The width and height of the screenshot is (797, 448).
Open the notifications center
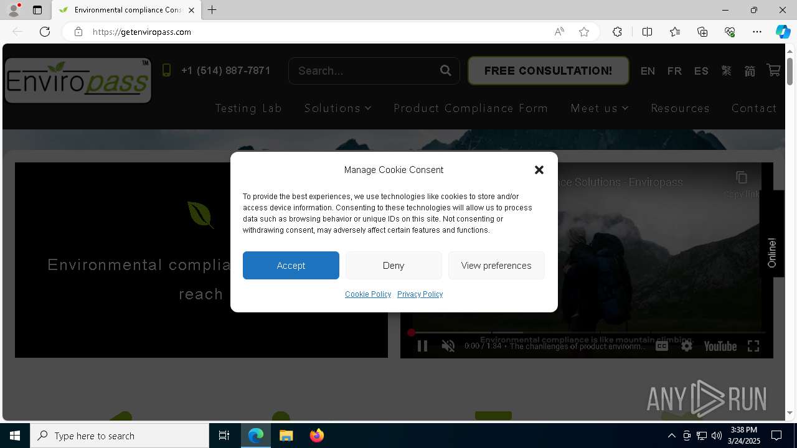[x=776, y=436]
